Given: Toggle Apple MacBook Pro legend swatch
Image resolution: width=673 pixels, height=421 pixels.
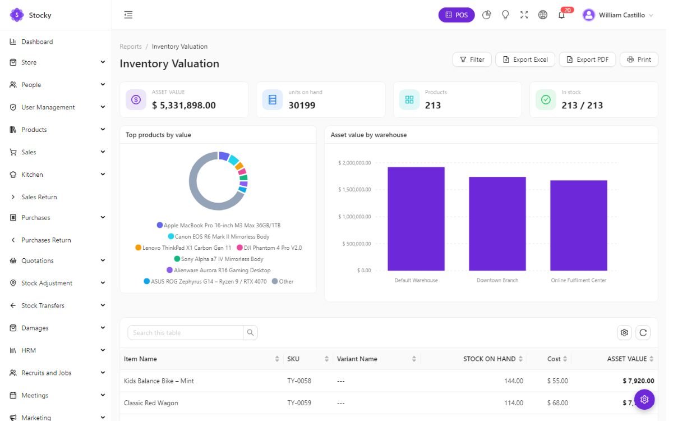Looking at the screenshot, I should 160,225.
